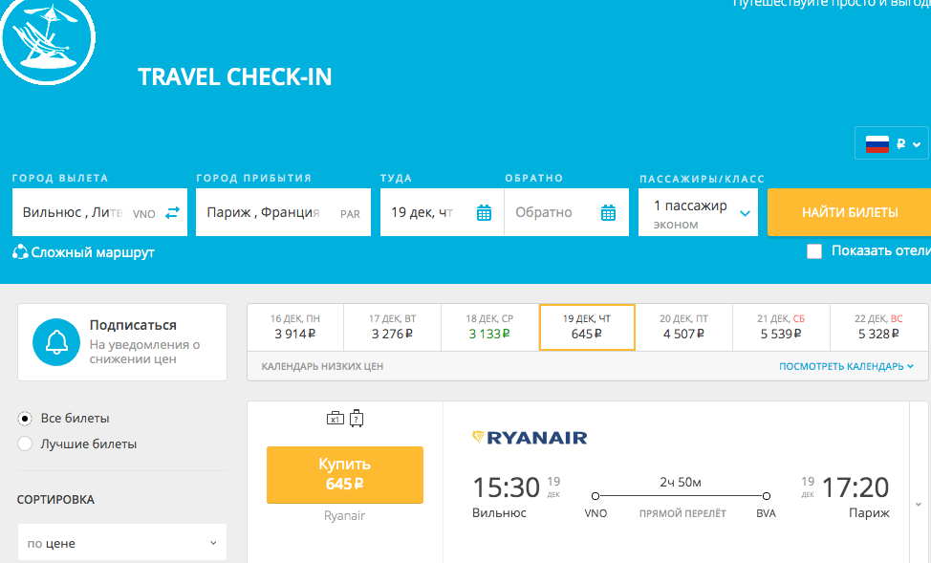Open the currency and language dropdown
The width and height of the screenshot is (931, 563).
click(892, 143)
